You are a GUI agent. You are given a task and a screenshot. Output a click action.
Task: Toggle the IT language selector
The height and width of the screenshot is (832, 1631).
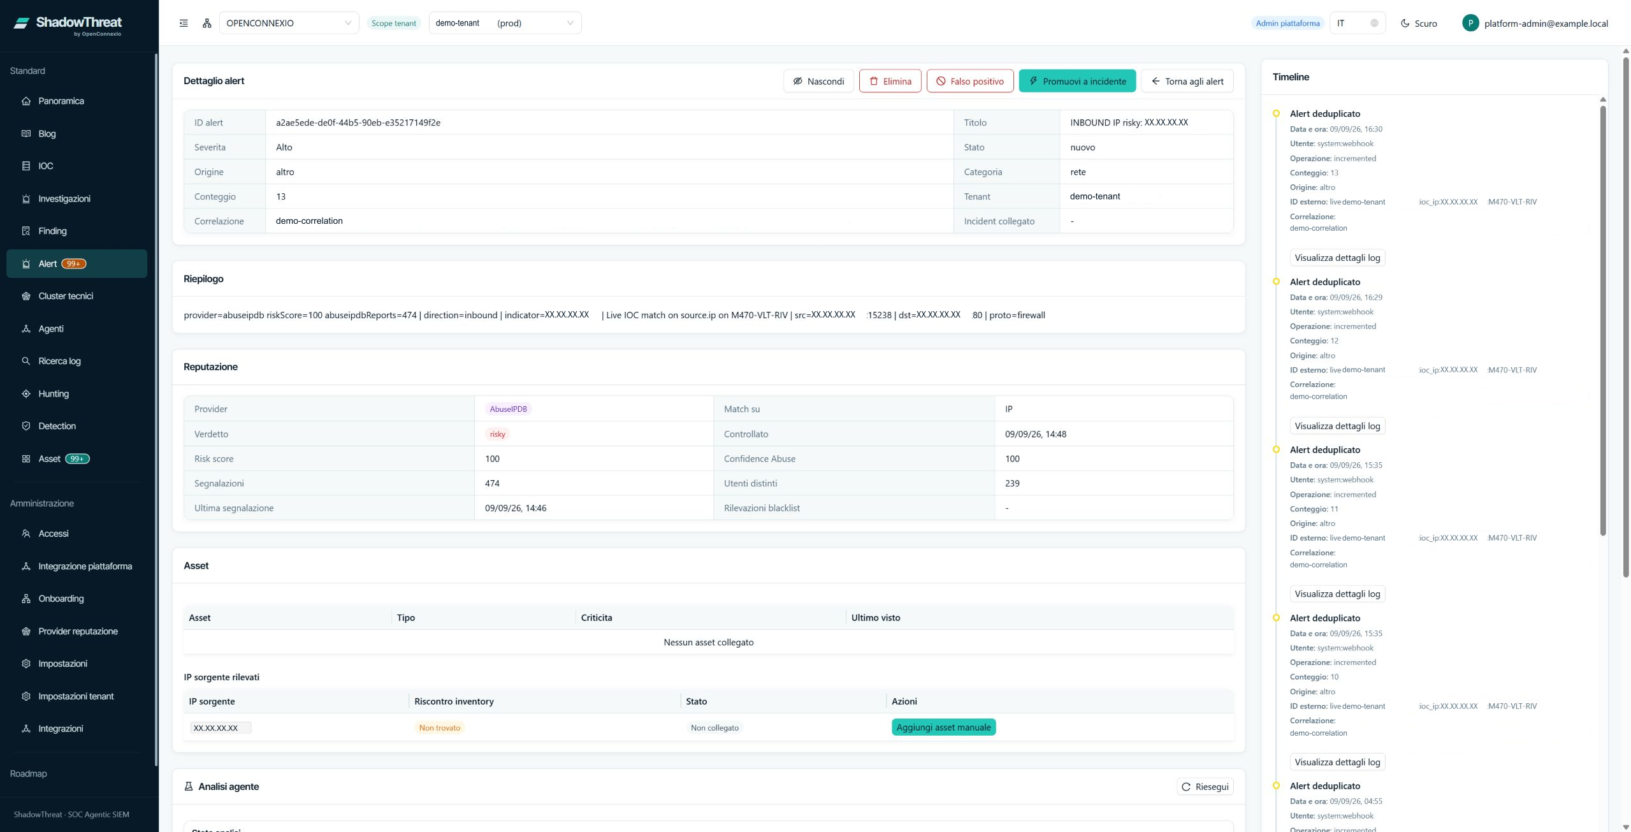tap(1357, 23)
